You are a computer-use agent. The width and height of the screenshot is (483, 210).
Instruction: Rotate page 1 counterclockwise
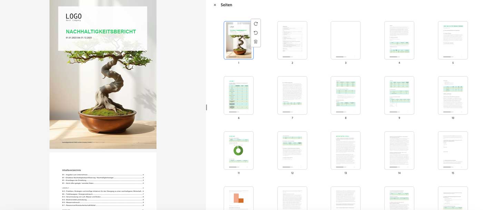pyautogui.click(x=256, y=33)
